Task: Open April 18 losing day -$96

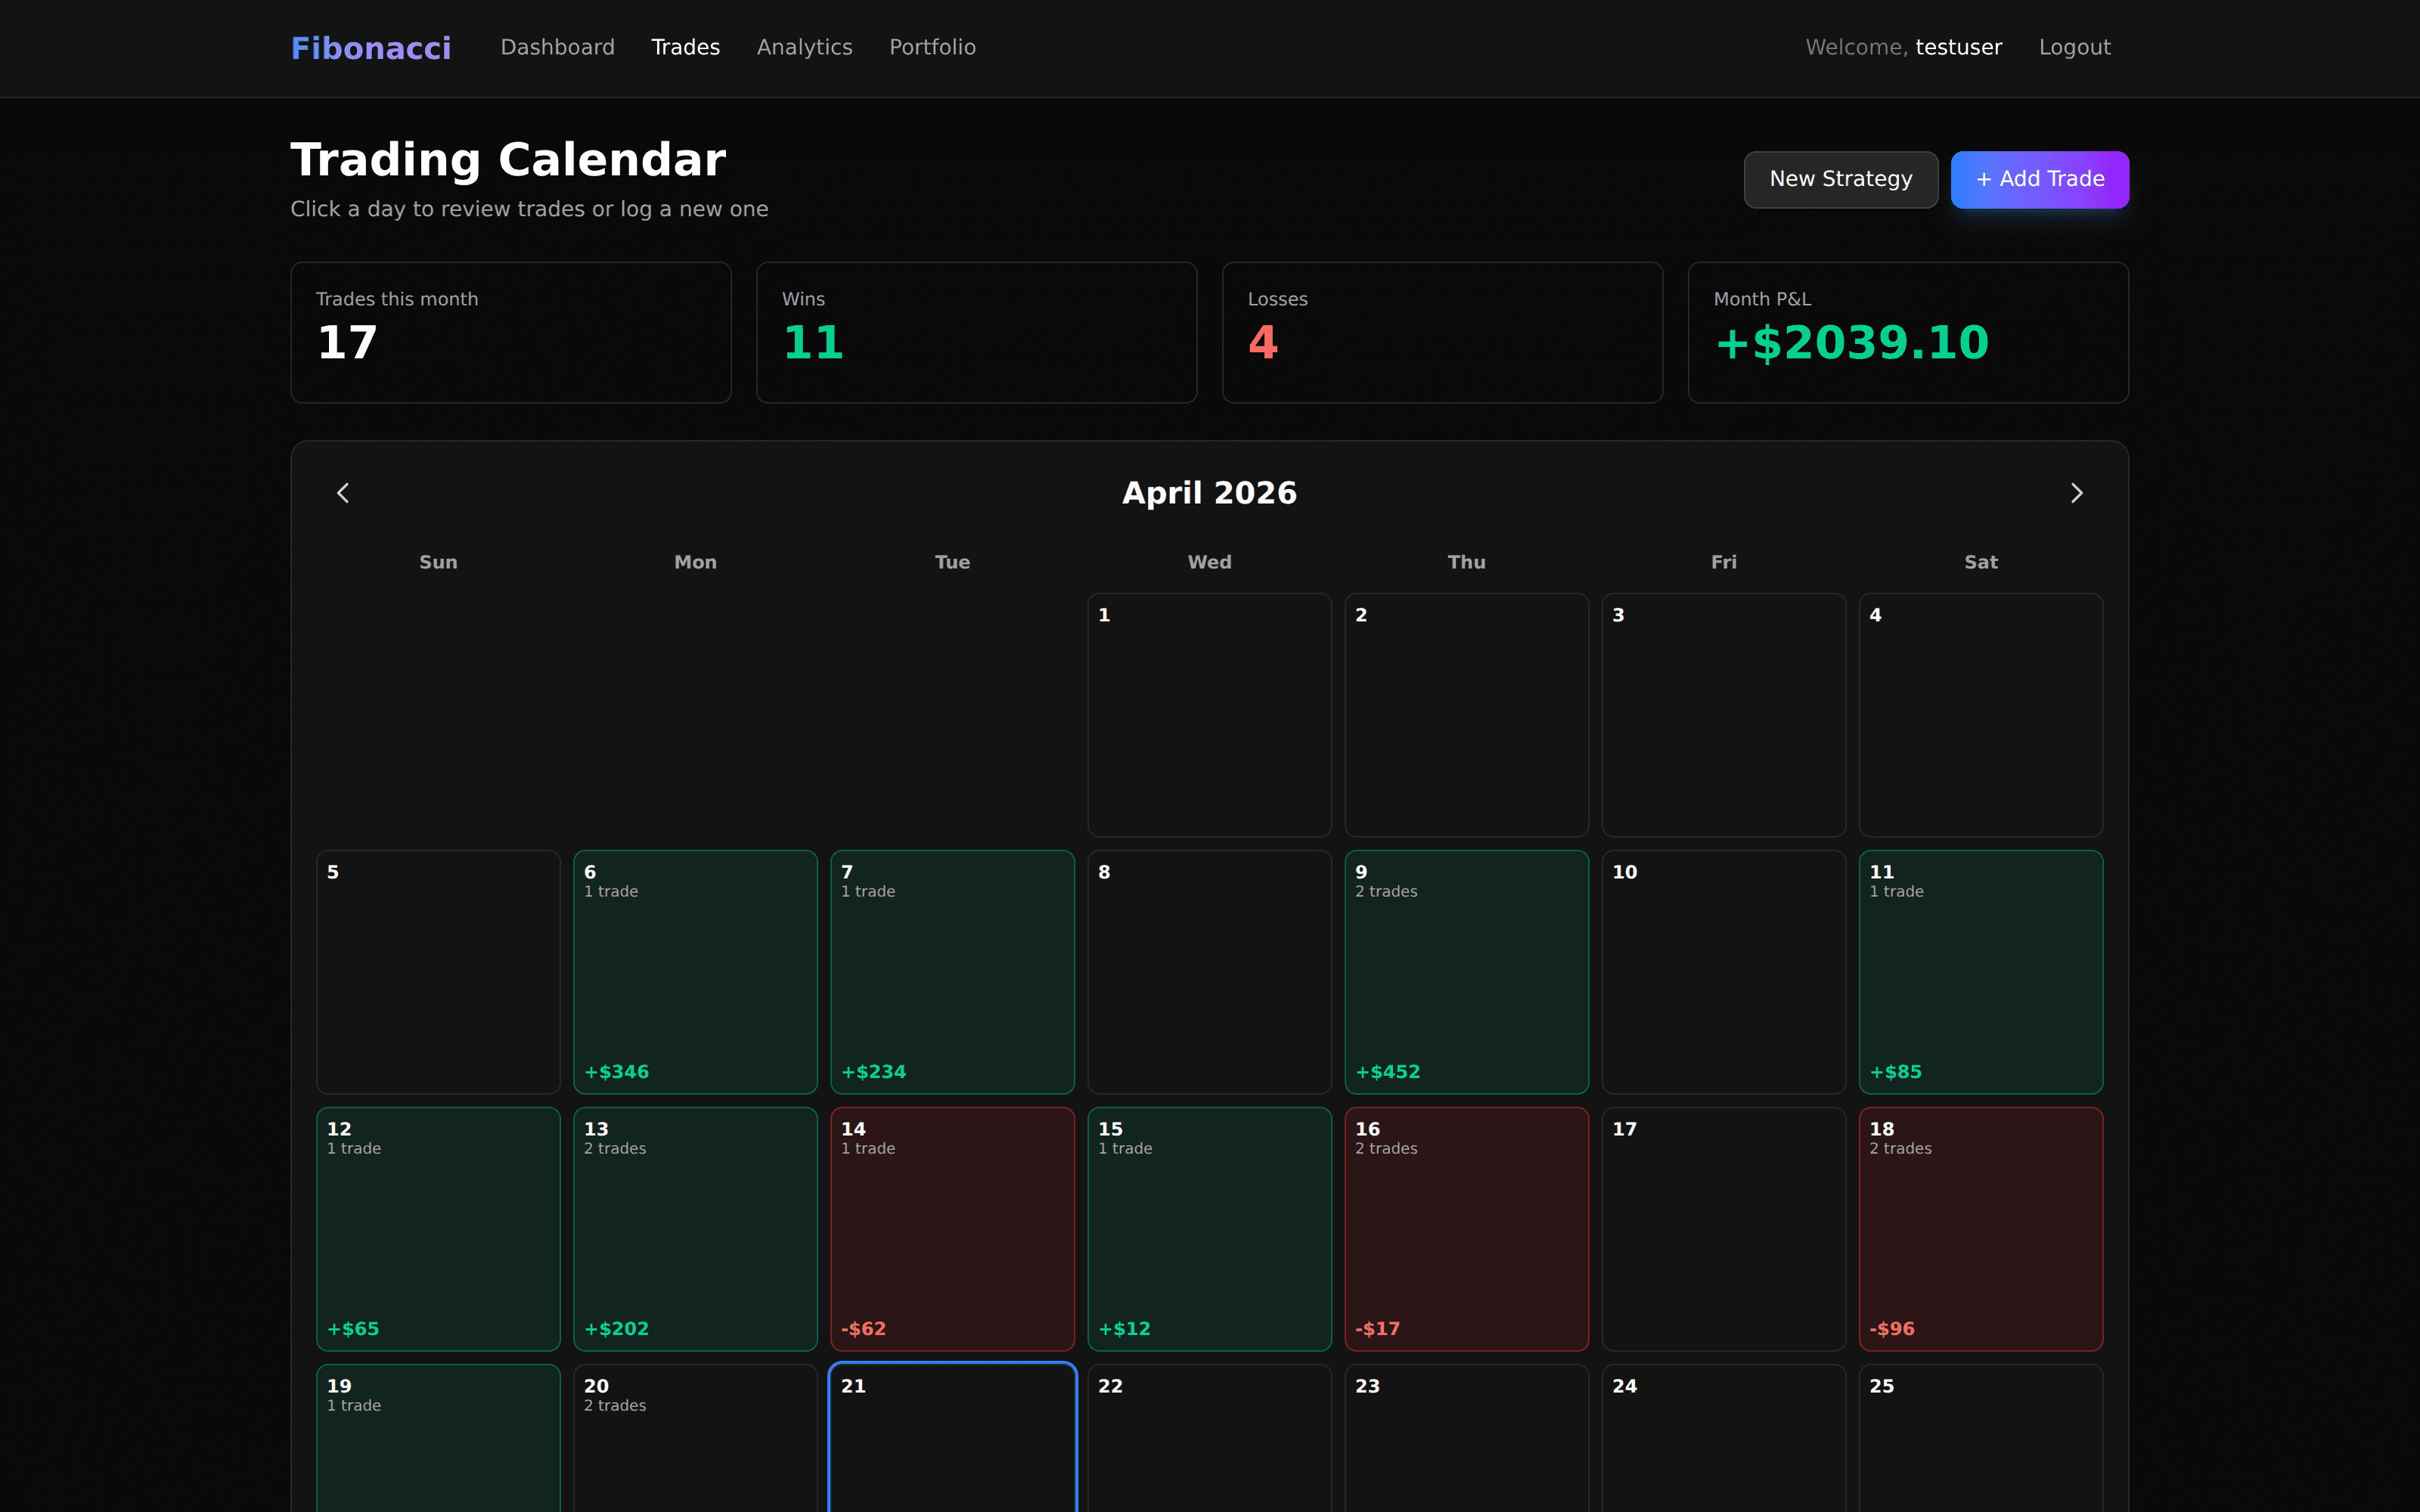Action: point(1980,1229)
